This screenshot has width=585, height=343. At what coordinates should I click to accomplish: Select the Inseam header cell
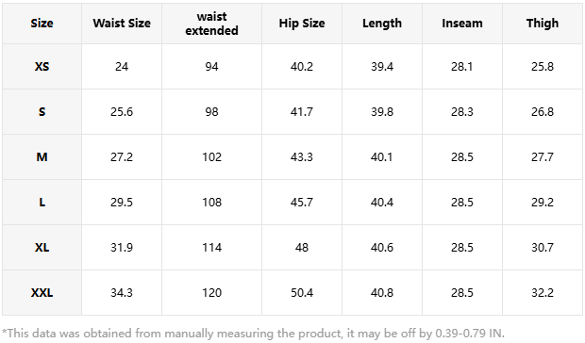[462, 24]
